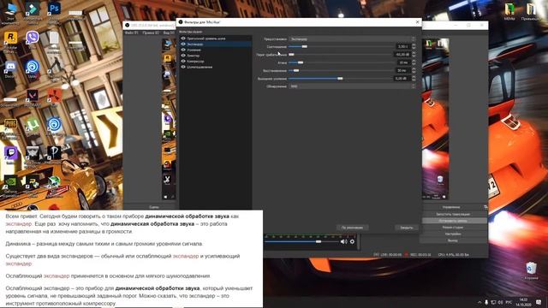Viewport: 548px width, 308px height.
Task: Click the output gain dB value field
Action: click(x=402, y=79)
